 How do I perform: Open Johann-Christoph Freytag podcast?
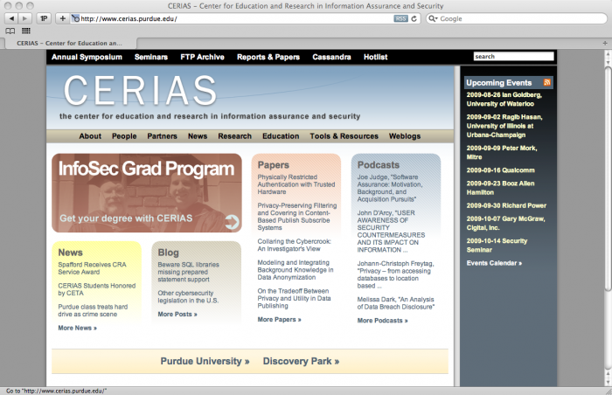point(395,274)
